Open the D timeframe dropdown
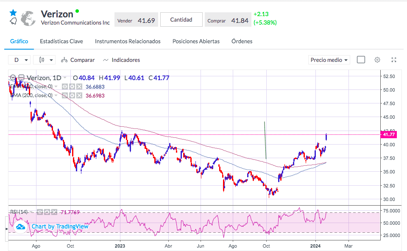Viewport: 407px width, 251px height. (x=19, y=60)
